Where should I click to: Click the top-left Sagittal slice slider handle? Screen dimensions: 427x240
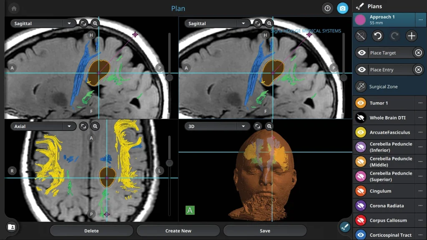(x=169, y=78)
